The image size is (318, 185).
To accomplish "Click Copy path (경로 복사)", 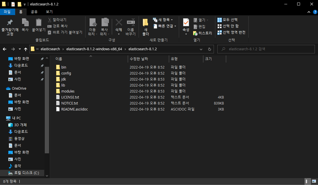I will (x=57, y=26).
